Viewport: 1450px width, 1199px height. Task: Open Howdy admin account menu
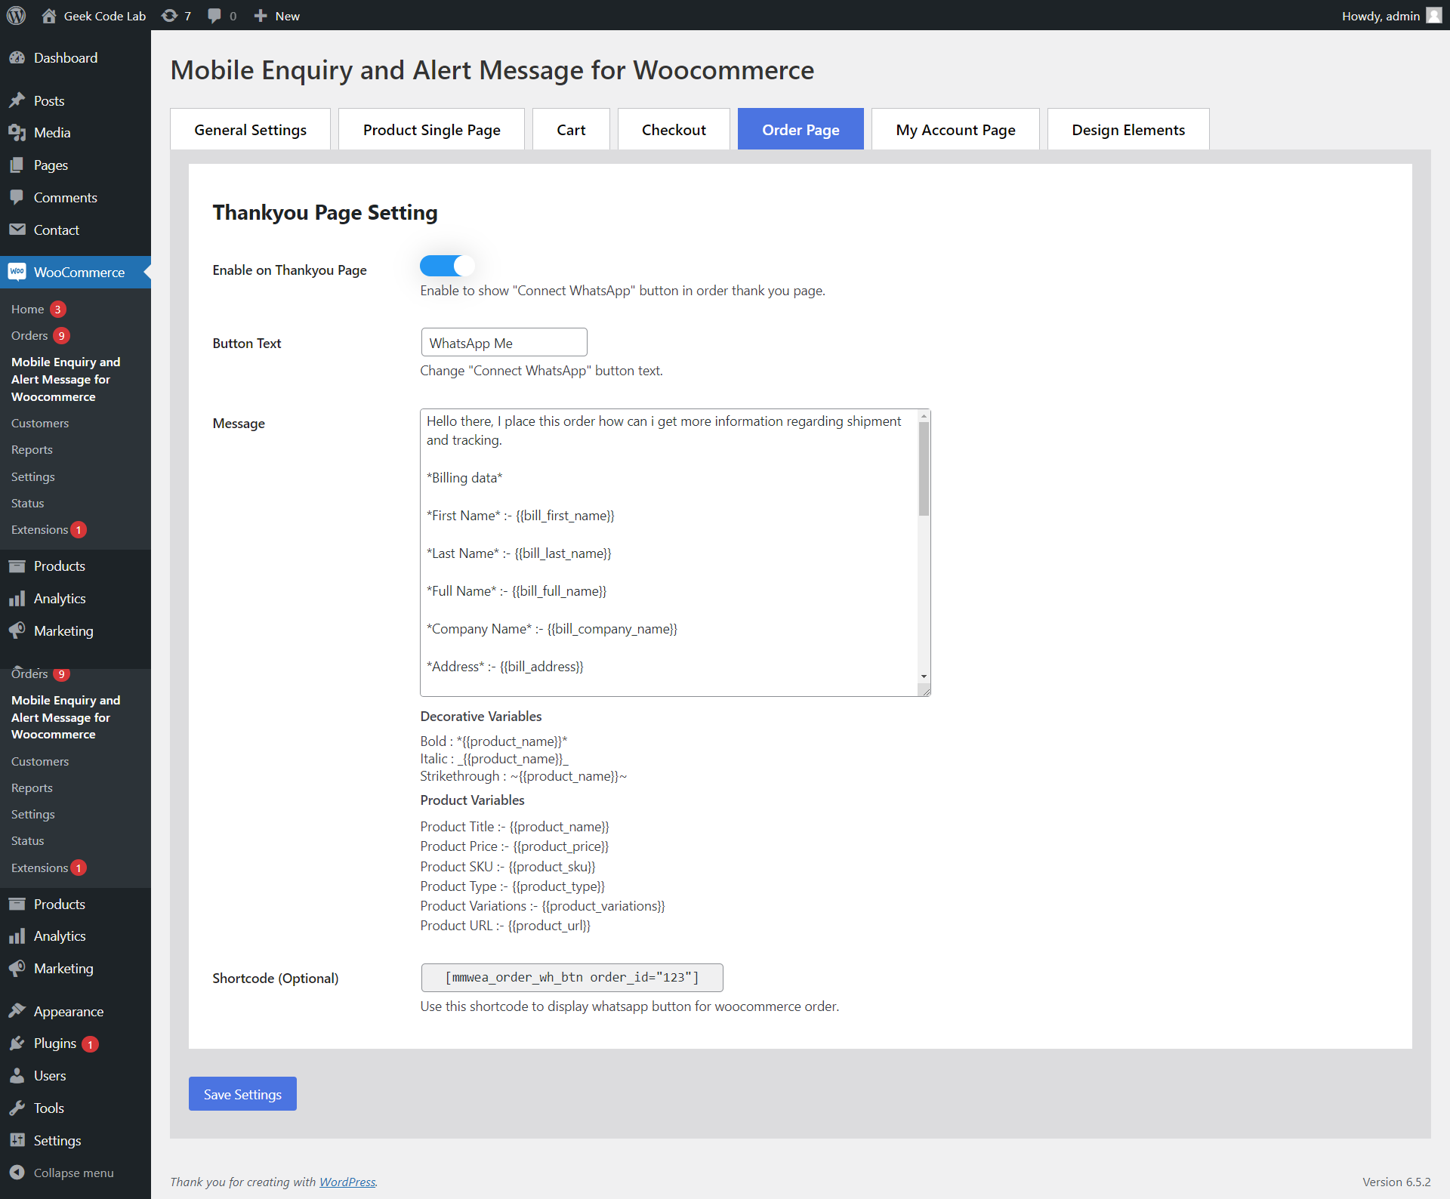1391,16
